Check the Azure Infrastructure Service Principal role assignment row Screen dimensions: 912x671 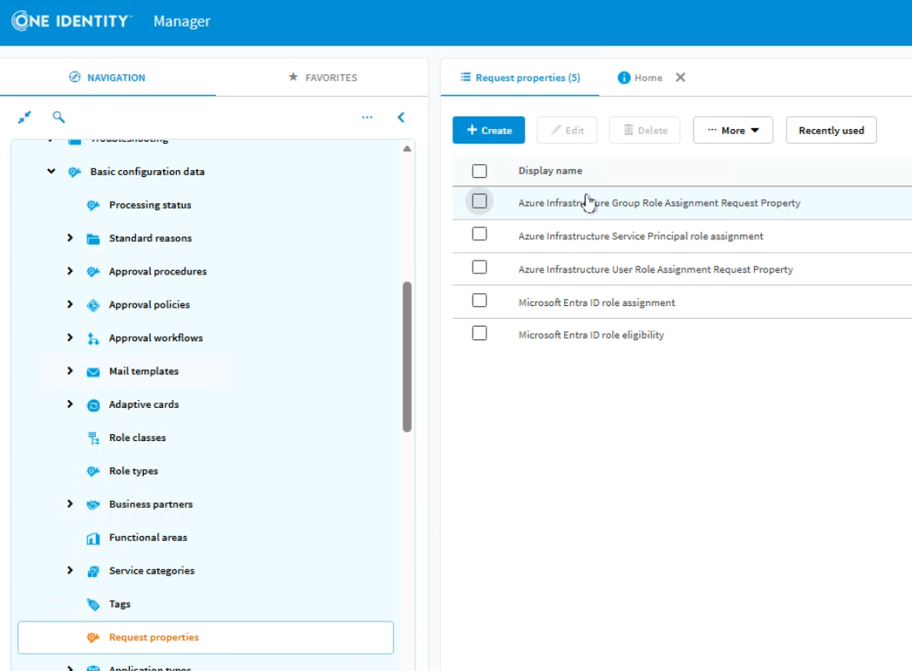[480, 233]
